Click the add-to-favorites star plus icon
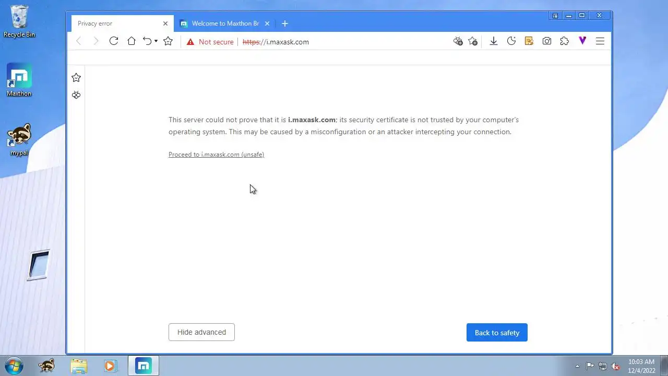Image resolution: width=668 pixels, height=376 pixels. [473, 41]
